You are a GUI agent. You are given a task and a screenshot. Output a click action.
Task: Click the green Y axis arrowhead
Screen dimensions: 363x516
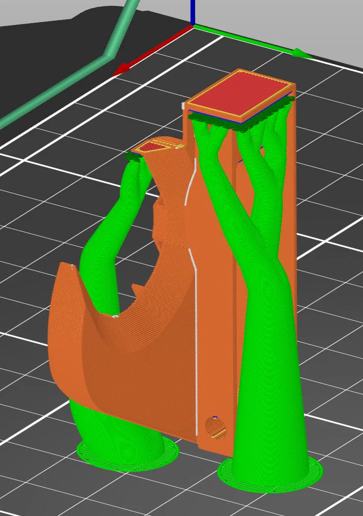[302, 53]
